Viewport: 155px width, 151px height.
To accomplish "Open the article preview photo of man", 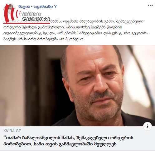I will [77, 85].
